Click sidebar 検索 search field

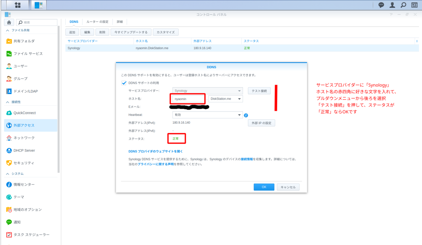click(37, 22)
